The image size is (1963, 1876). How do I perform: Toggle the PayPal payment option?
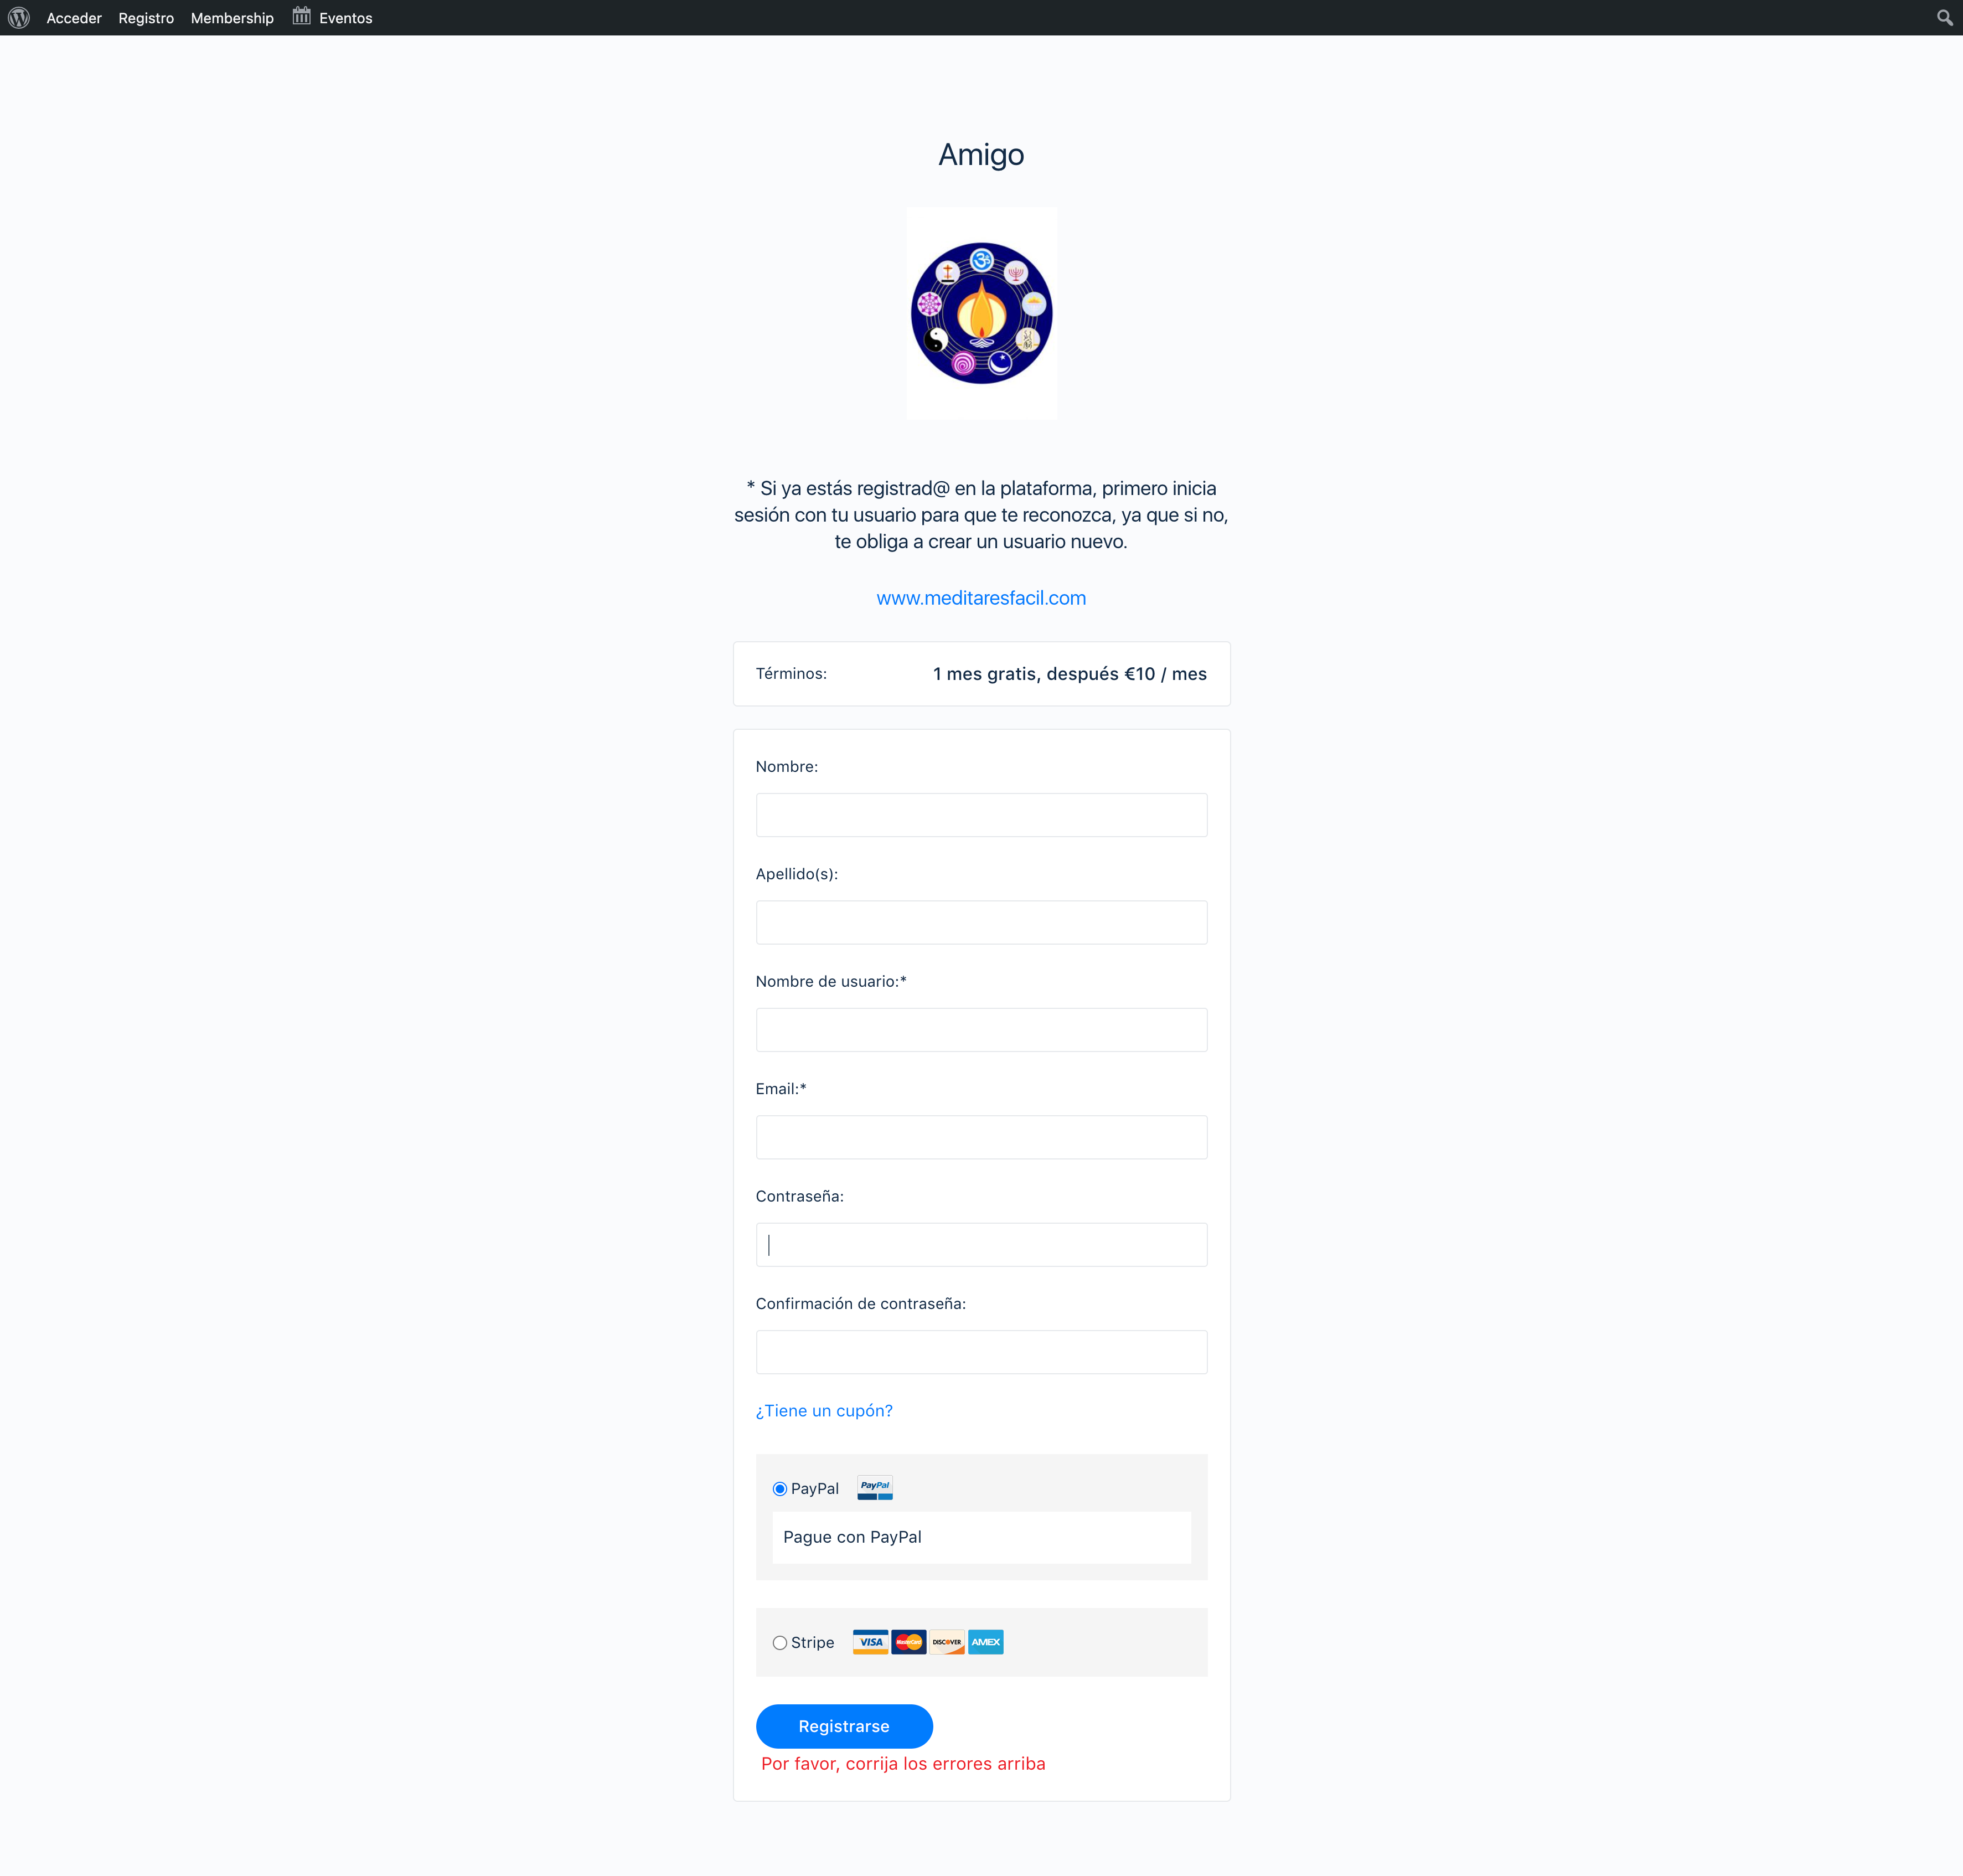pos(780,1487)
